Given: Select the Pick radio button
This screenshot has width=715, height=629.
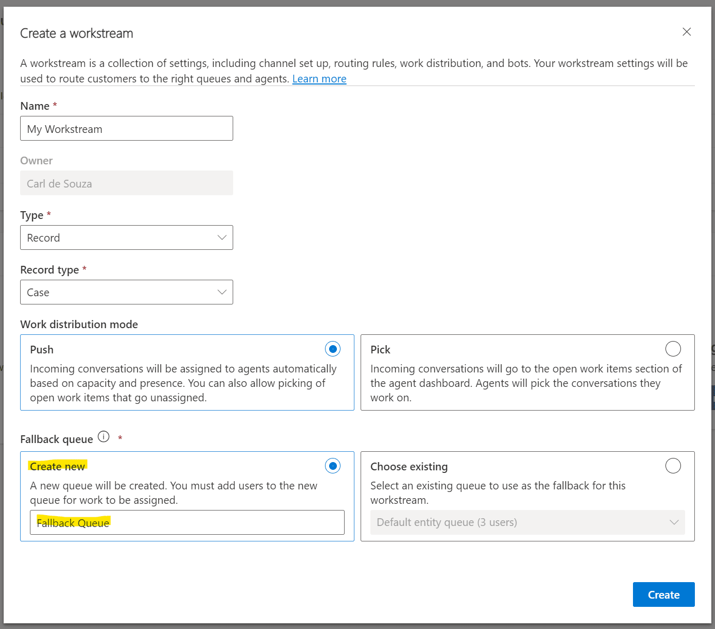Looking at the screenshot, I should tap(673, 349).
